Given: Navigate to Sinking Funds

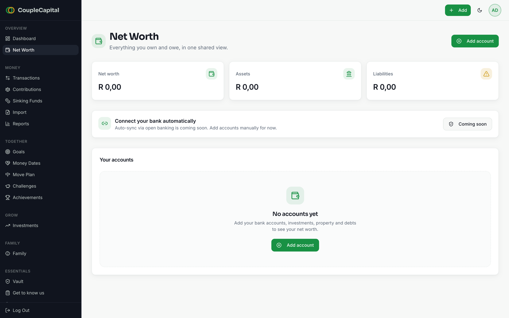Looking at the screenshot, I should coord(41,101).
